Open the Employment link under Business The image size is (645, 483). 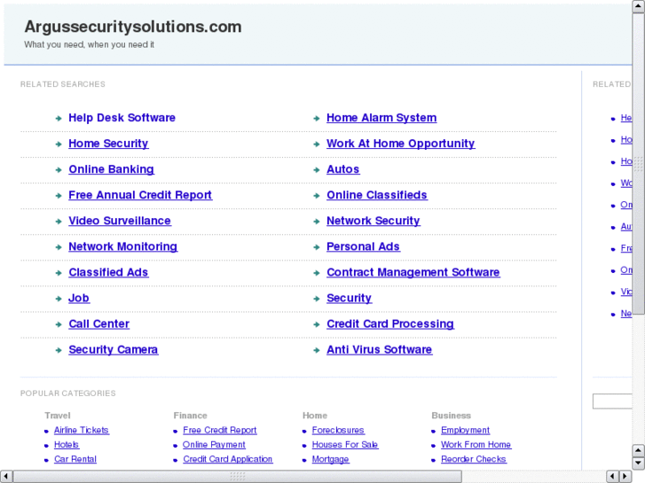point(465,431)
